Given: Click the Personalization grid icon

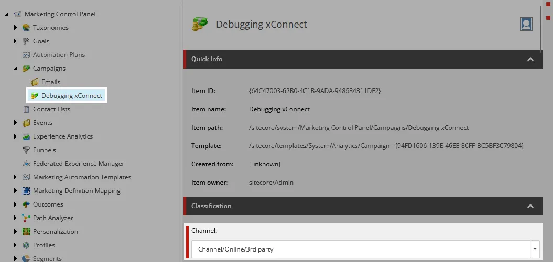Looking at the screenshot, I should click(26, 232).
